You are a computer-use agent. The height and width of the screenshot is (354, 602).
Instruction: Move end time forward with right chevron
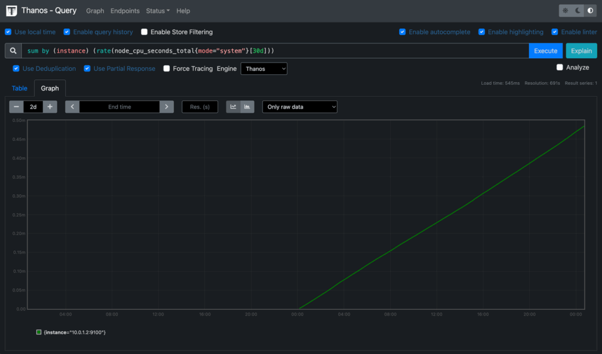tap(166, 107)
